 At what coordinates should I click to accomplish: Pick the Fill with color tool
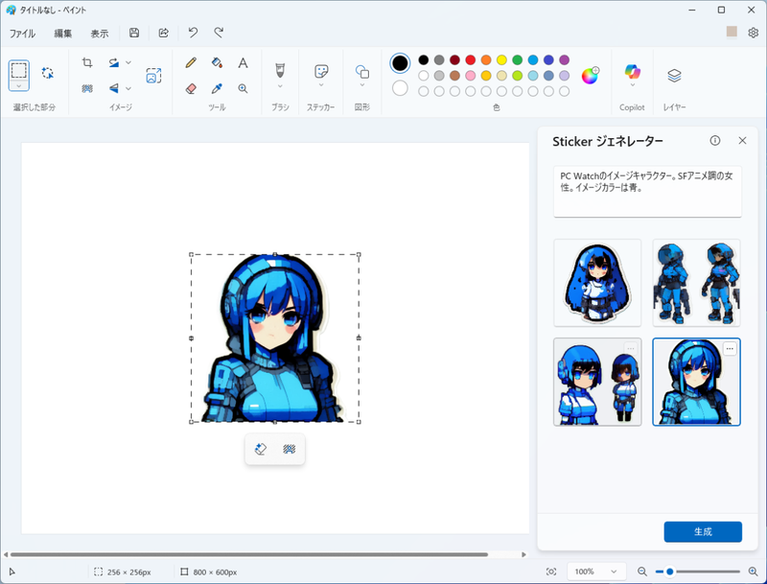point(216,62)
